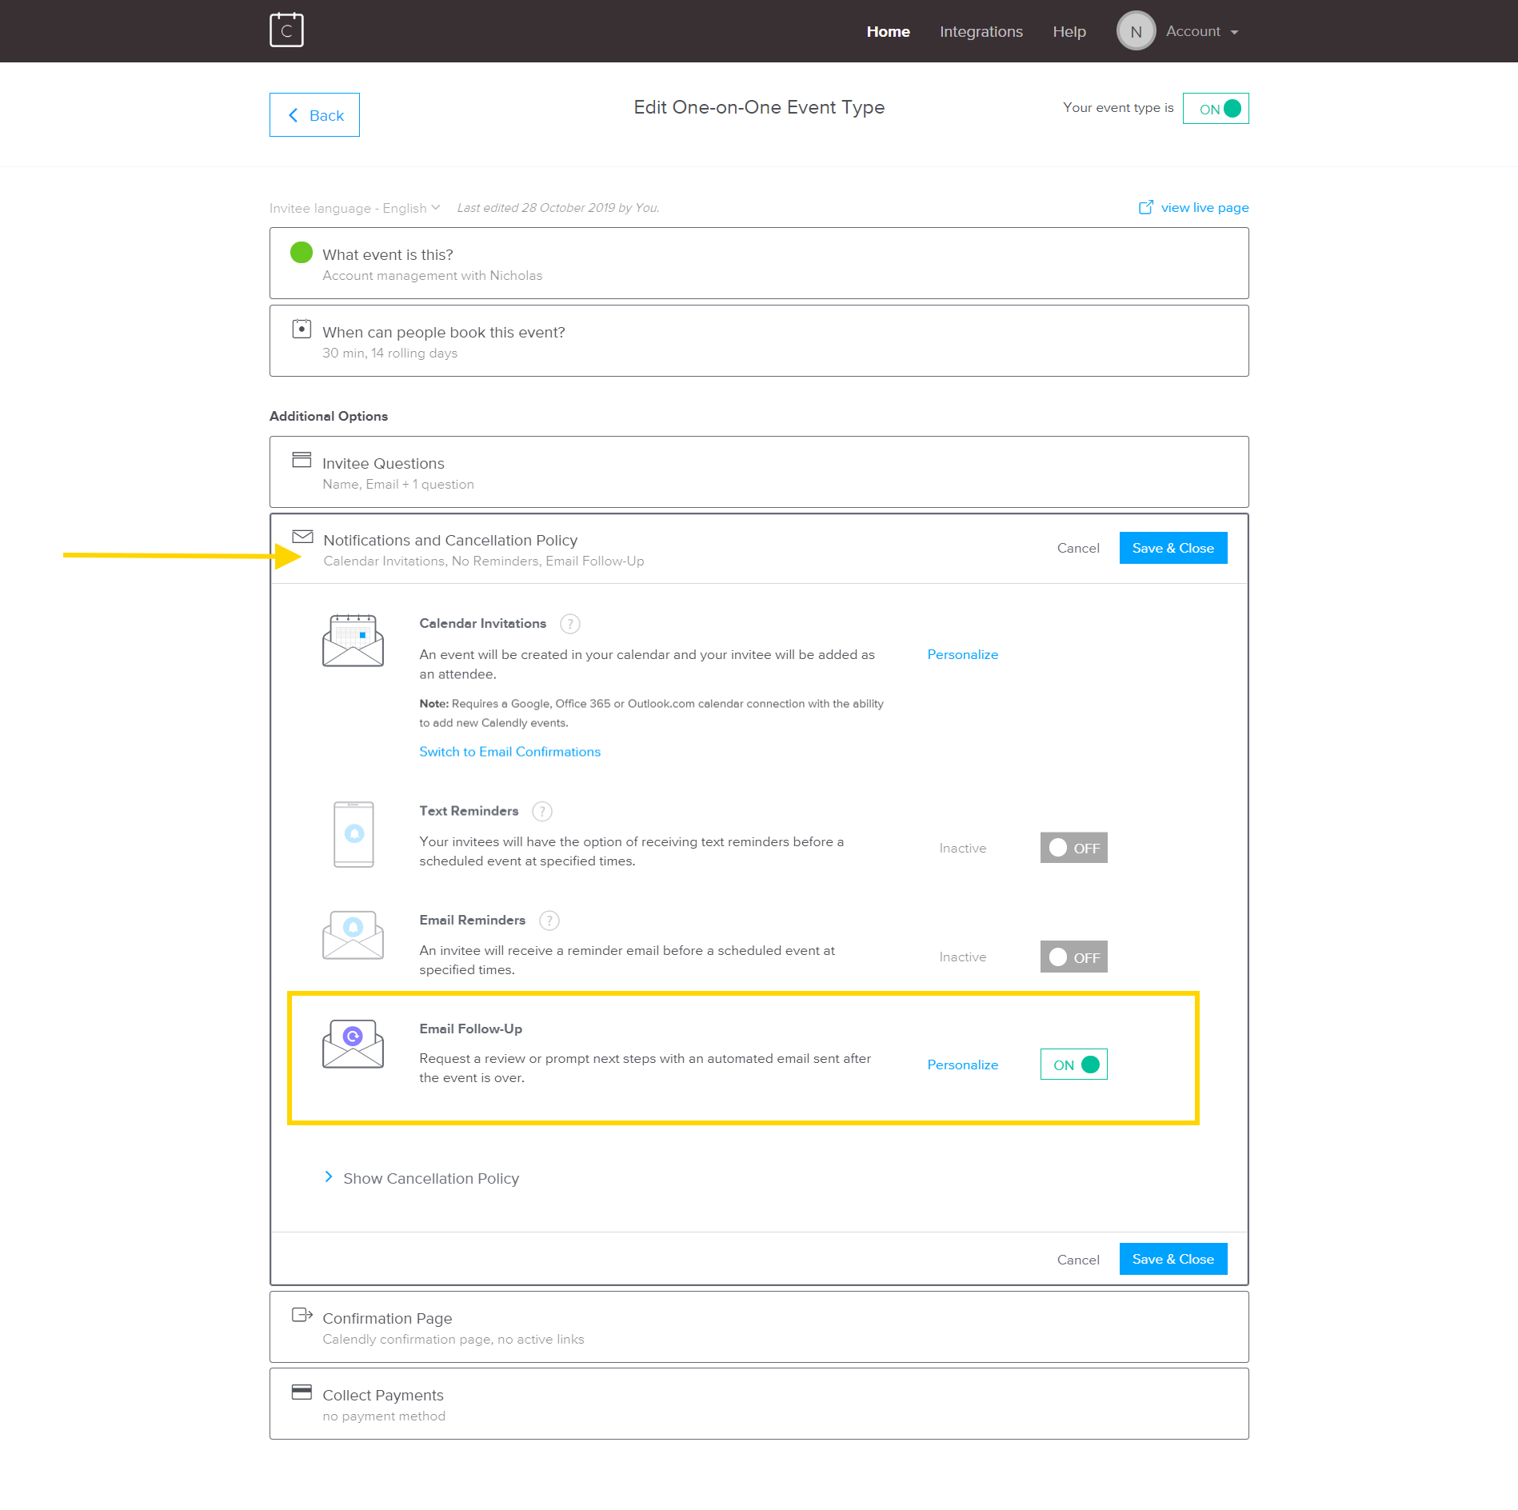Expand When can people book this event
Viewport: 1518px width, 1510px height.
pos(759,341)
